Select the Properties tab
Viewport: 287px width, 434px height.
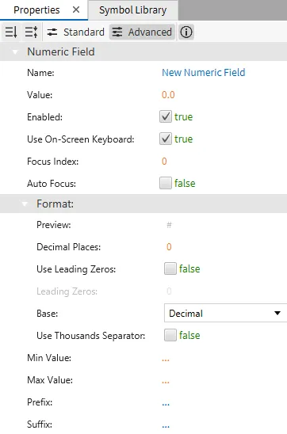[36, 10]
